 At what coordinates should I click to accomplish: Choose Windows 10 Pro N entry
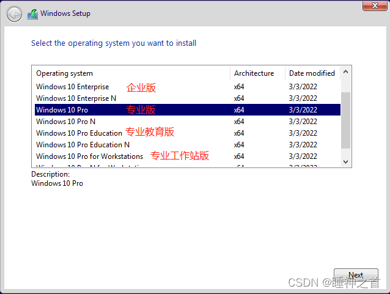click(188, 122)
